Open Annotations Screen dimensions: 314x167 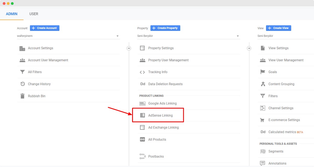pyautogui.click(x=277, y=163)
